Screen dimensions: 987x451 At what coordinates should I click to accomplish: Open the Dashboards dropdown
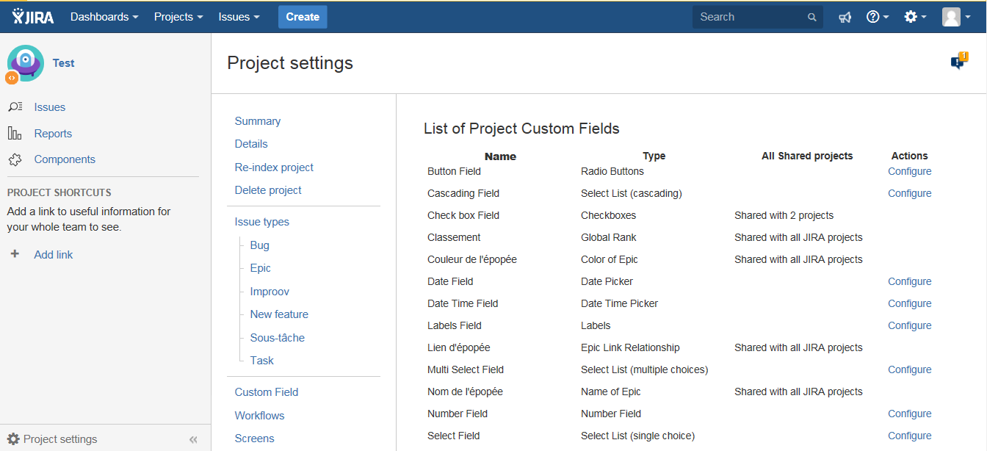pos(104,17)
